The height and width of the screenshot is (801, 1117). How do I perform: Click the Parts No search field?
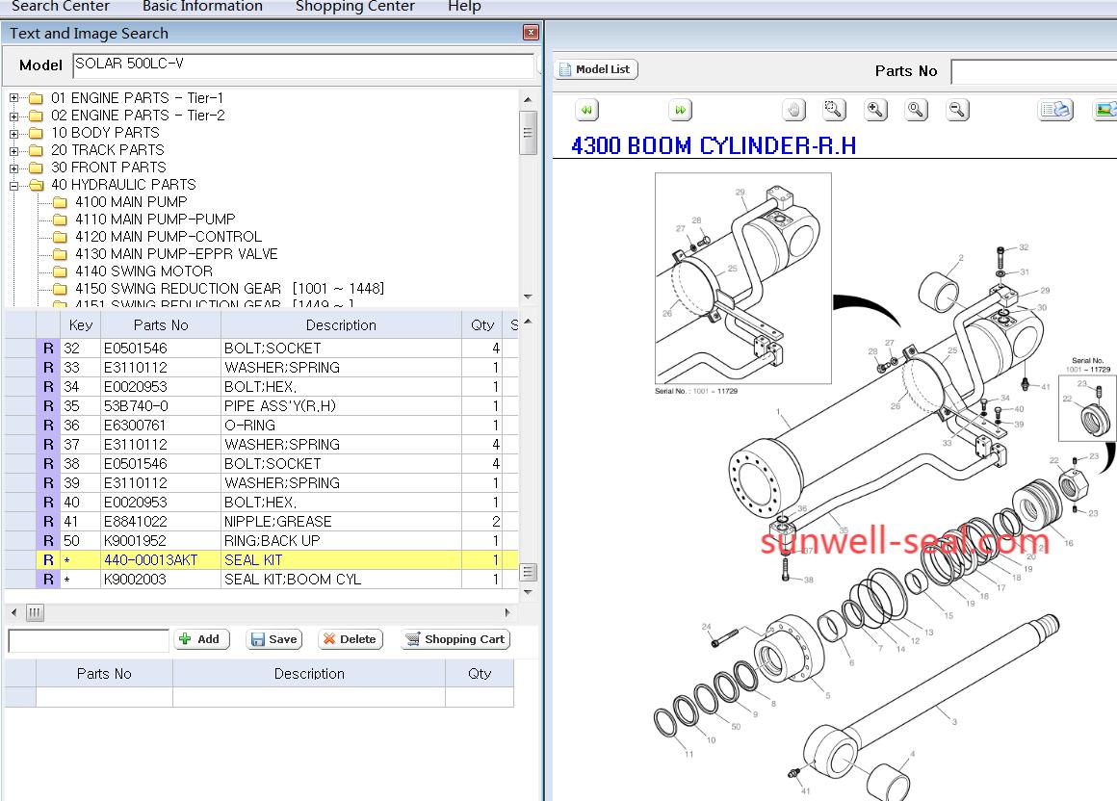coord(1032,71)
